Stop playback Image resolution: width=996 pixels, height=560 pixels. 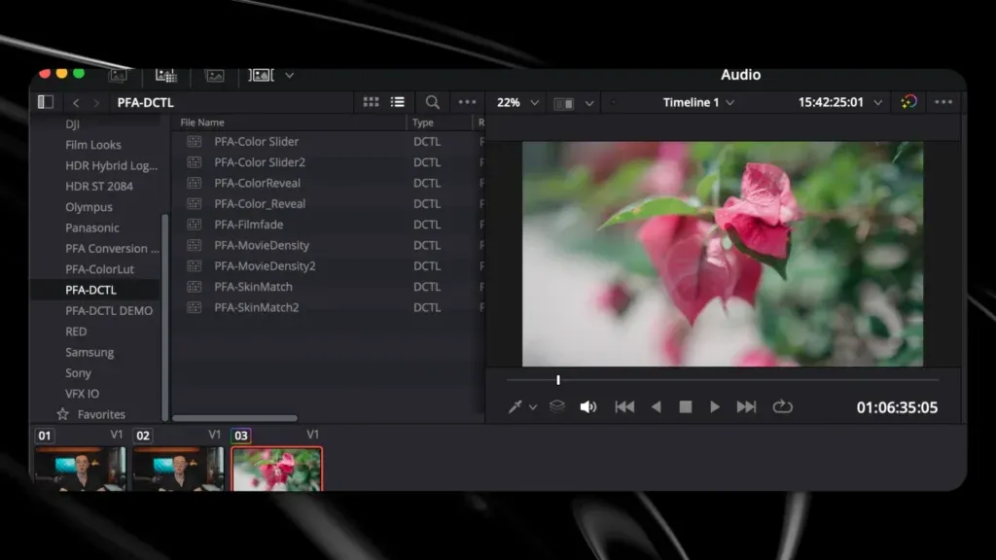point(686,407)
